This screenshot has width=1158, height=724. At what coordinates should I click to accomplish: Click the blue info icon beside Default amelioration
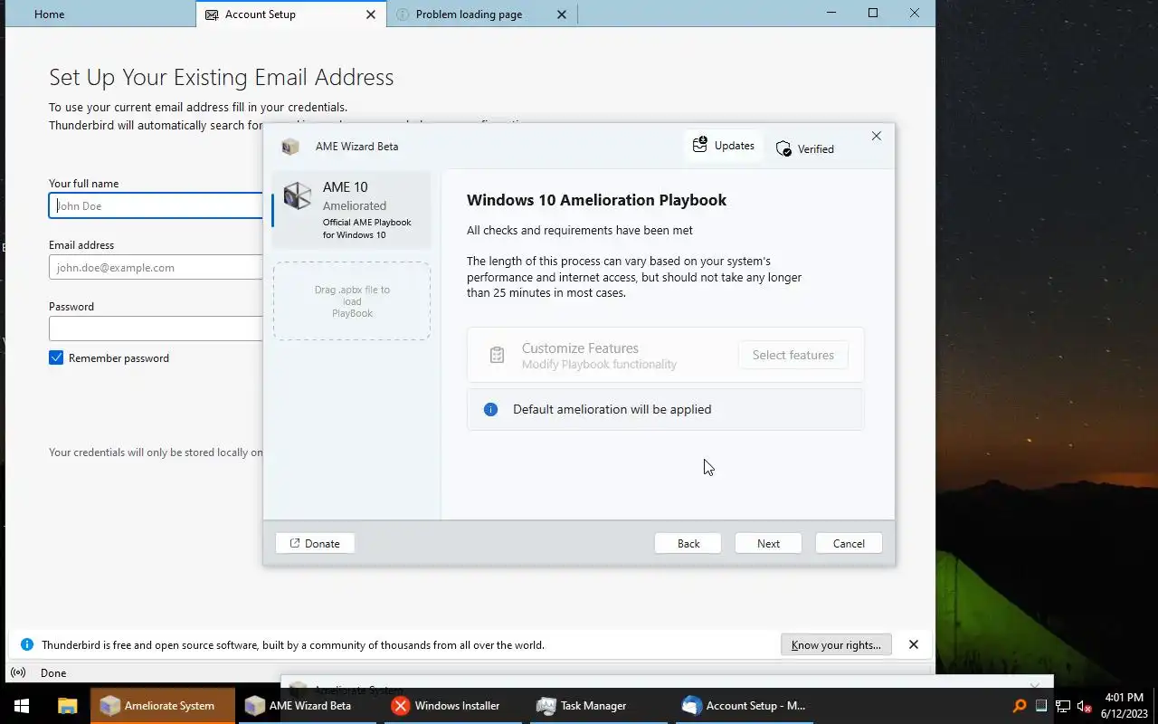490,409
